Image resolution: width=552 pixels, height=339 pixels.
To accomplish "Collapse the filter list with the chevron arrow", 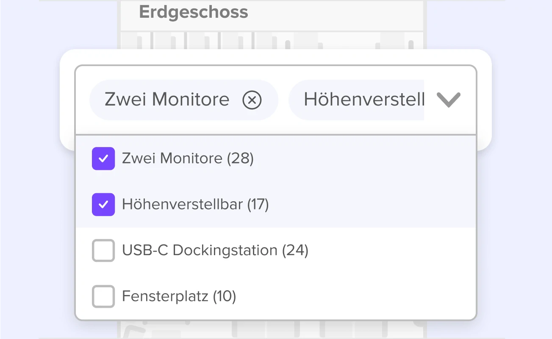I will pyautogui.click(x=448, y=100).
